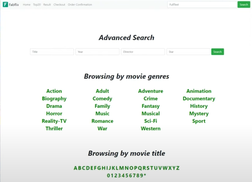
Task: Browse titles starting with C
Action: (84, 168)
